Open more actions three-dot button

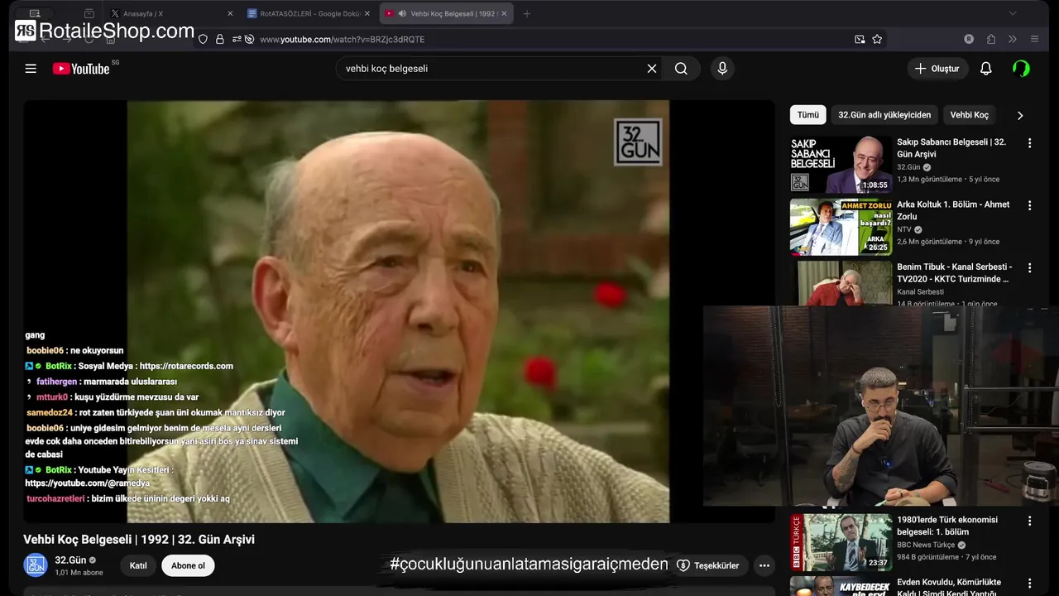click(x=764, y=565)
